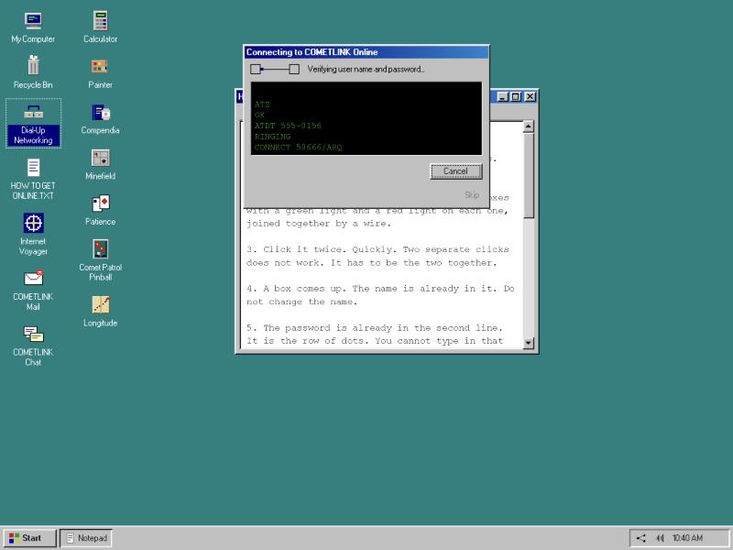Open the COMETLINK Chat icon

tap(33, 346)
